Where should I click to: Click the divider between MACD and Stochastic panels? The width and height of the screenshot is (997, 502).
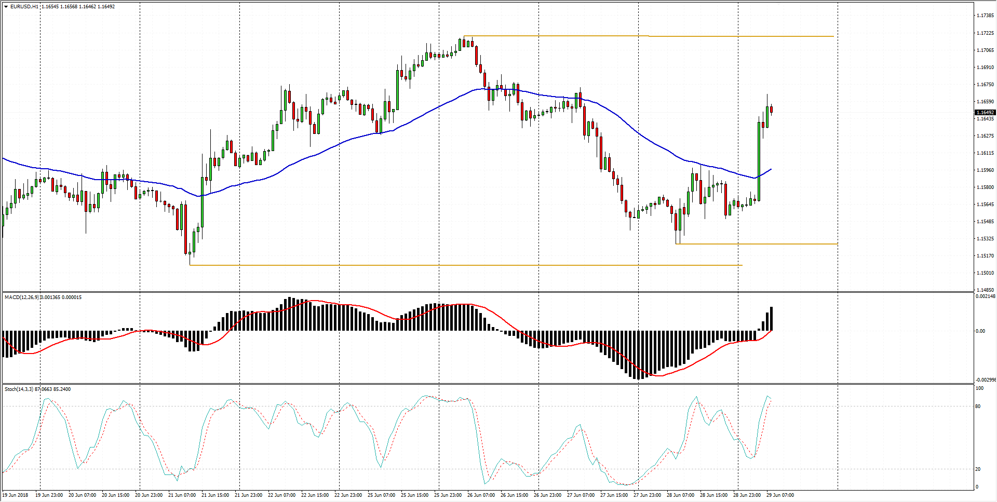click(488, 384)
